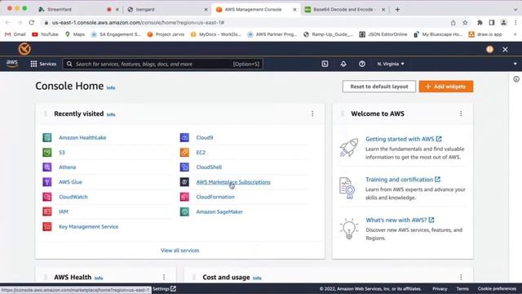
Task: Open the Cost and usage widget options menu
Action: click(461, 277)
